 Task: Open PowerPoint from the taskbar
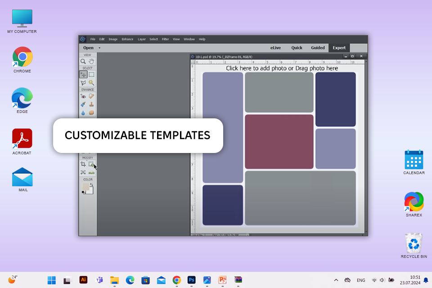(222, 280)
